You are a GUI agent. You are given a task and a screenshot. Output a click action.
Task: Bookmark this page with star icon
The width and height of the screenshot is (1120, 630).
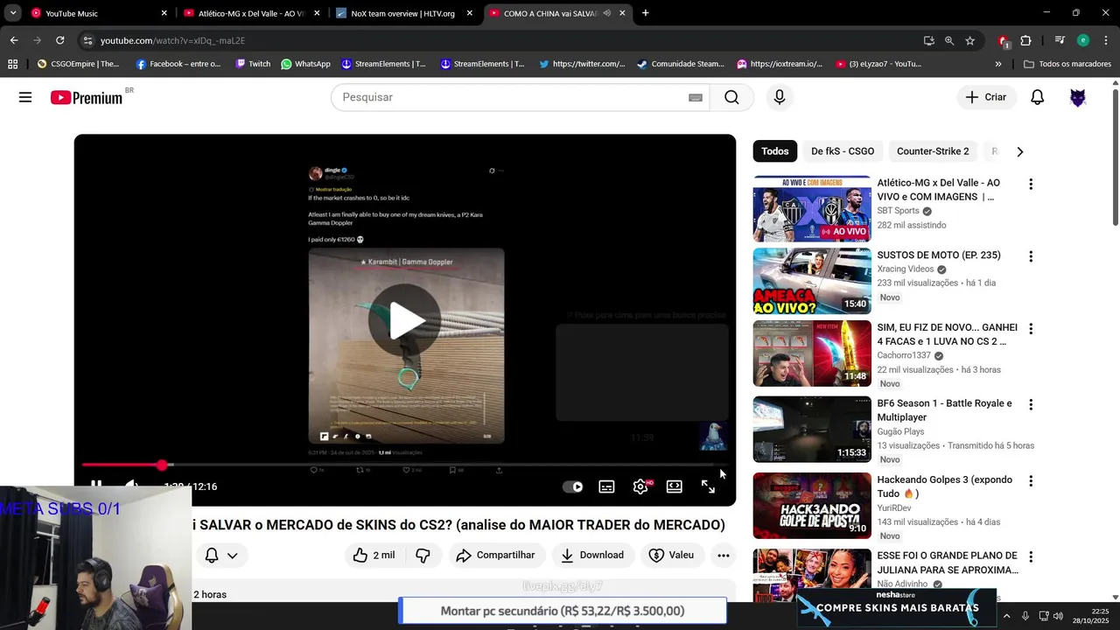[969, 40]
